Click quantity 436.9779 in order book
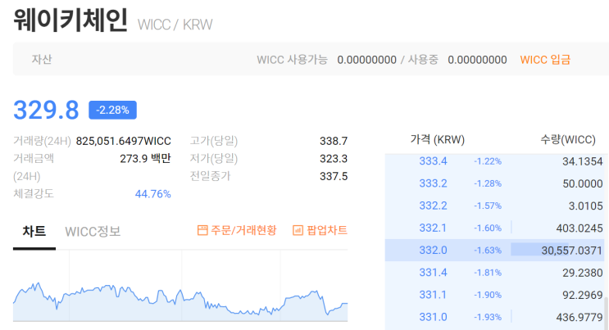Screen dimensions: 609x330 579,318
